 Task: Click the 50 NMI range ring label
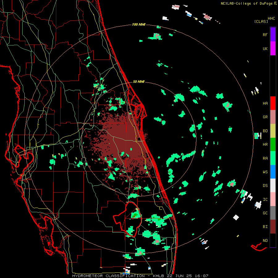(x=139, y=82)
